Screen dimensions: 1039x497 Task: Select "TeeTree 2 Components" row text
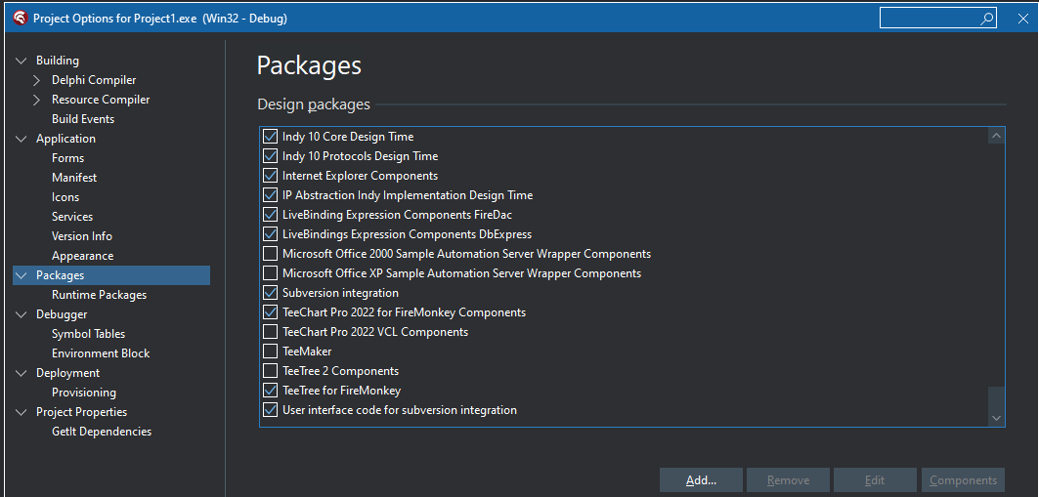[340, 371]
